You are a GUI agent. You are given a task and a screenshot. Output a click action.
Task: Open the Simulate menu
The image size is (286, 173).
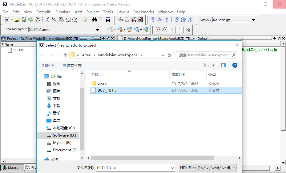(x=63, y=12)
